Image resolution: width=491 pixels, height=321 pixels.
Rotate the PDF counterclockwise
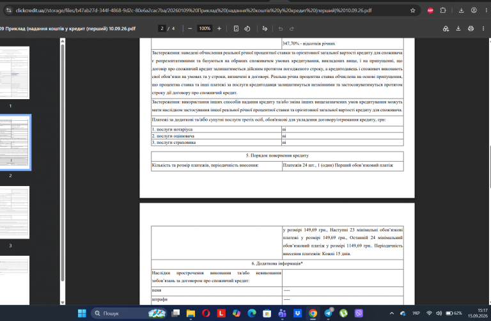pos(247,29)
